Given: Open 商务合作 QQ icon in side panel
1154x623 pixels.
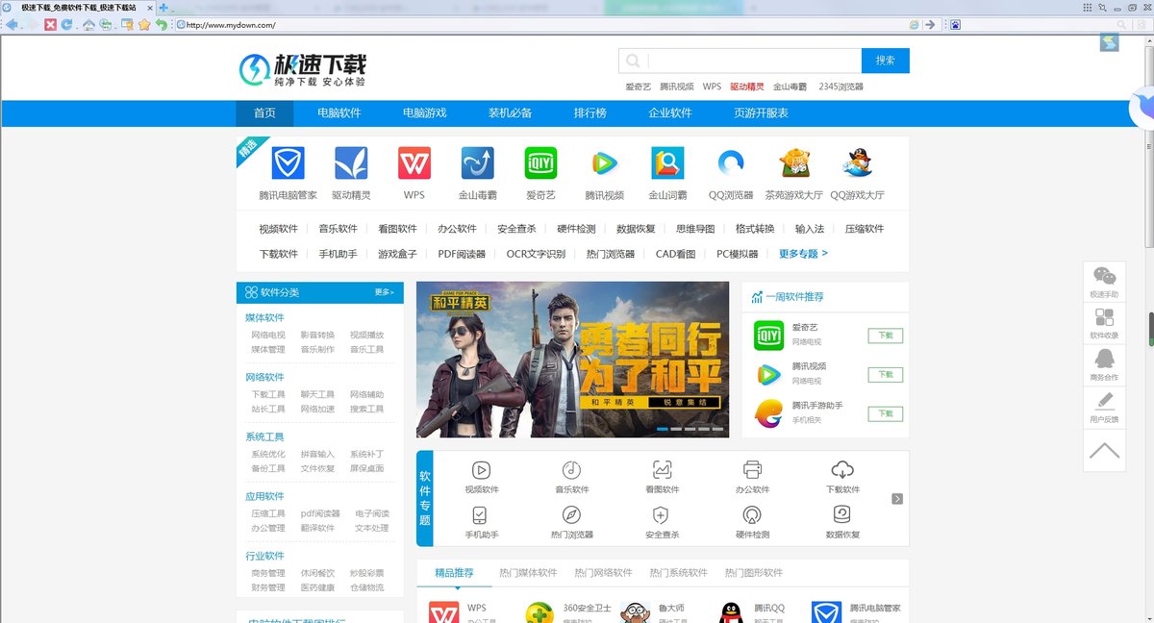Looking at the screenshot, I should point(1104,359).
